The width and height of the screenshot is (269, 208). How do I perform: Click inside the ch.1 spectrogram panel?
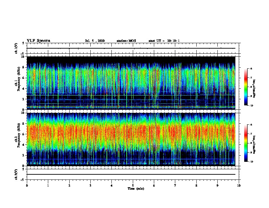pos(131,83)
